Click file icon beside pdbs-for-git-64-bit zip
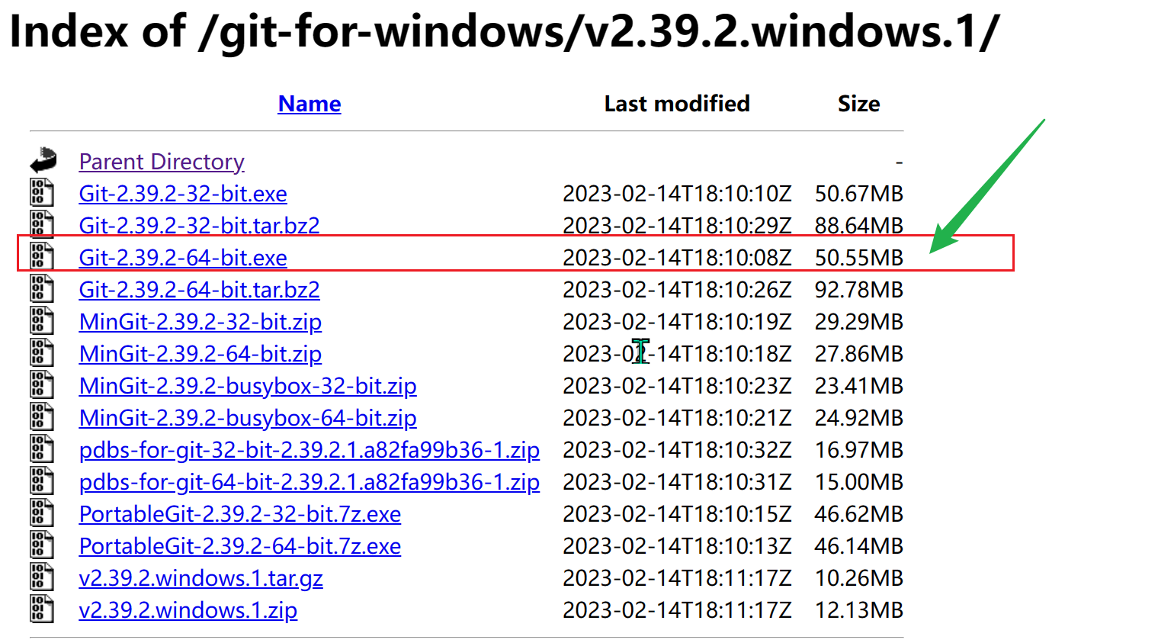1174x643 pixels. coord(42,481)
